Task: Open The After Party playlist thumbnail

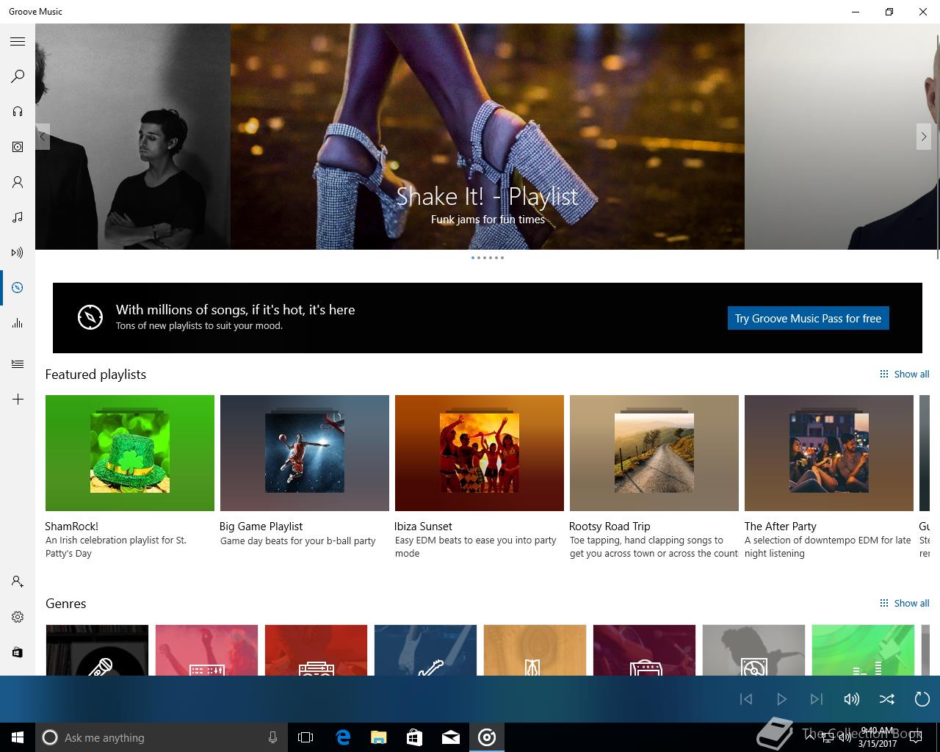Action: (x=829, y=453)
